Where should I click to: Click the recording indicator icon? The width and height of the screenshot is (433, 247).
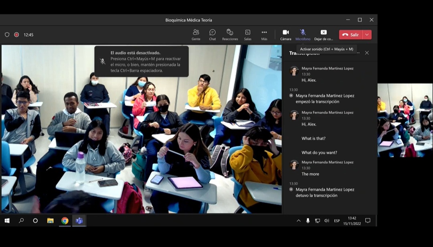[16, 35]
